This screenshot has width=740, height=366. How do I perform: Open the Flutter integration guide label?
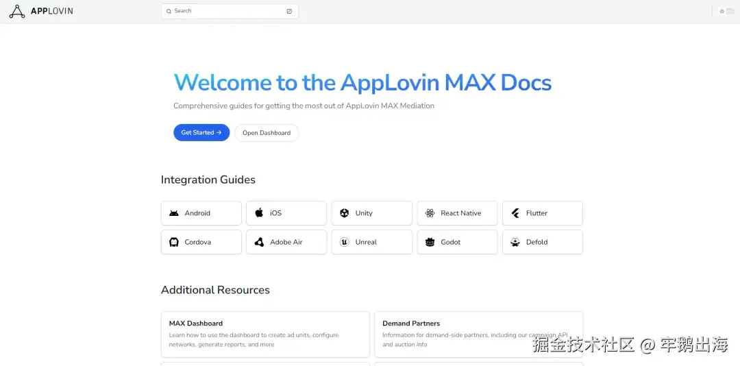click(536, 213)
